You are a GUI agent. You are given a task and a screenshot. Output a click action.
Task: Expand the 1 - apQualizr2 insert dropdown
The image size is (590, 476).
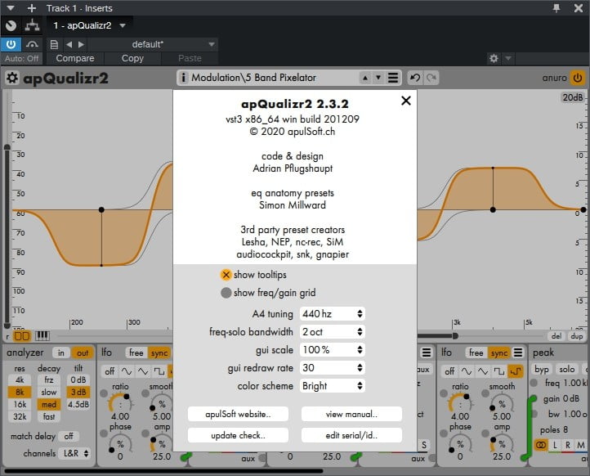pyautogui.click(x=123, y=25)
